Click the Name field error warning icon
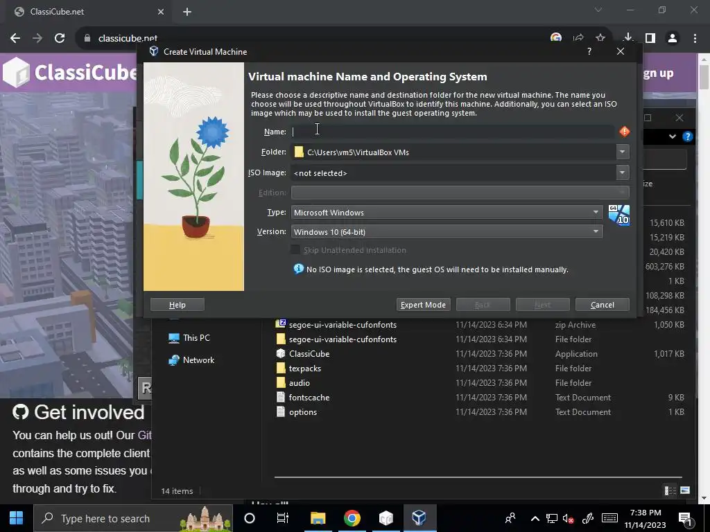 [x=625, y=132]
